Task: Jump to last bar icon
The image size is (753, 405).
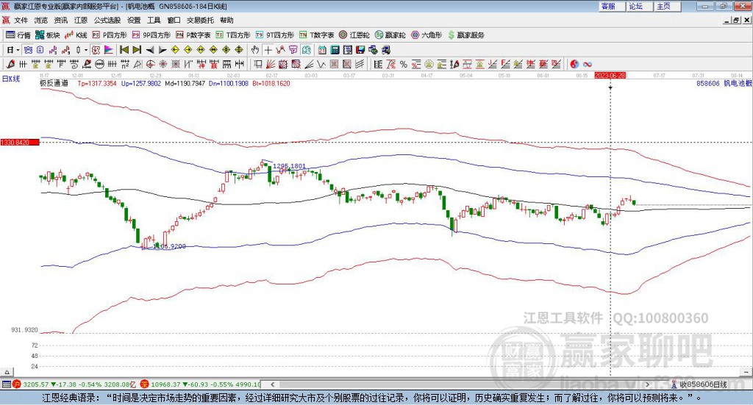Action: [137, 50]
